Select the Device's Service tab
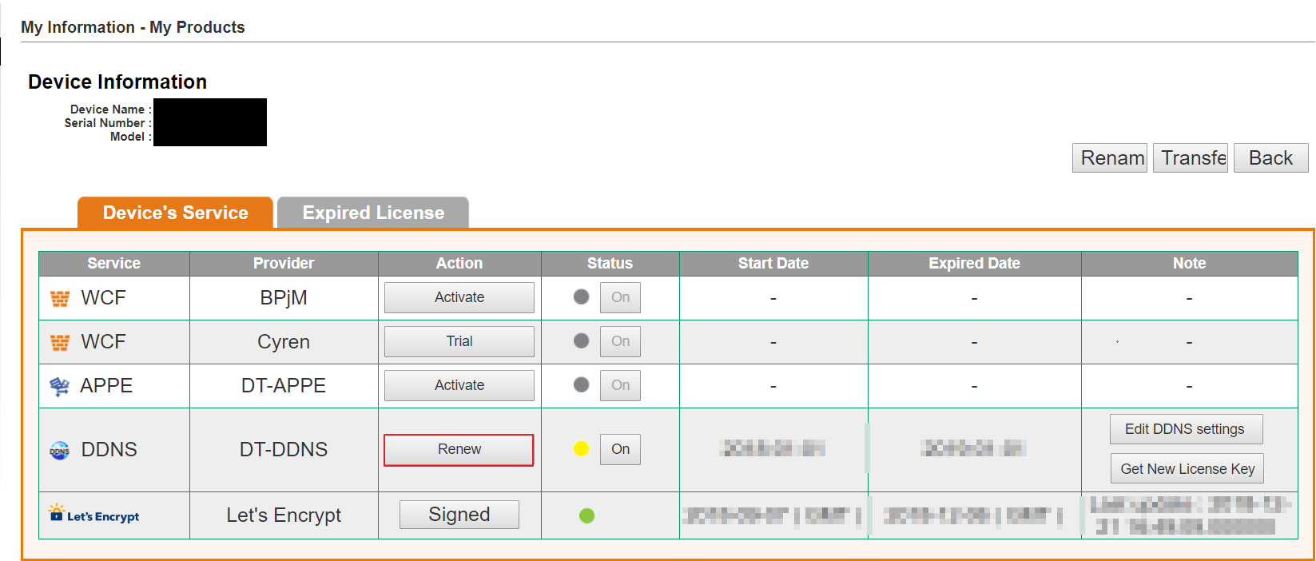Image resolution: width=1316 pixels, height=561 pixels. pos(176,213)
